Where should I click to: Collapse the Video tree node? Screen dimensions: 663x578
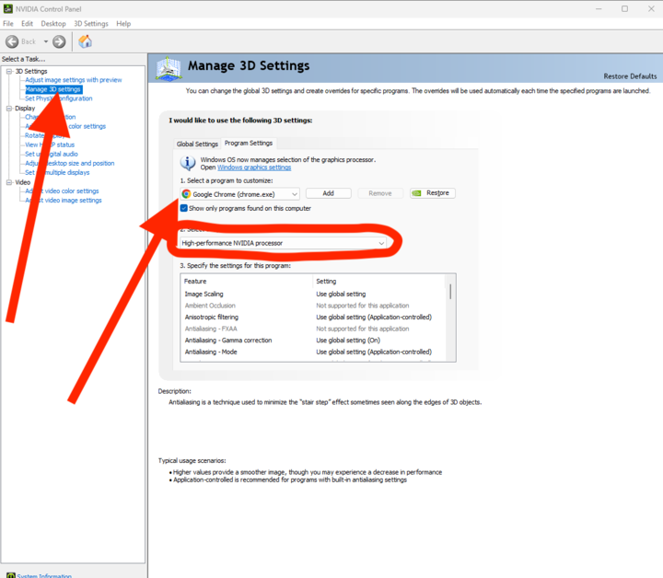9,182
